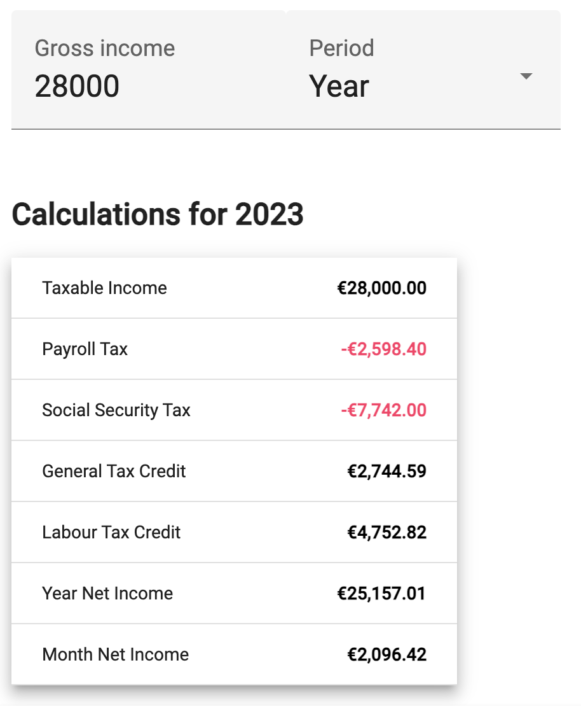Select the Social Security Tax label
581x714 pixels.
116,410
